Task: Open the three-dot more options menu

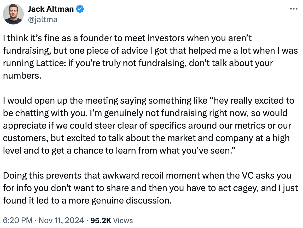Action: pos(294,9)
